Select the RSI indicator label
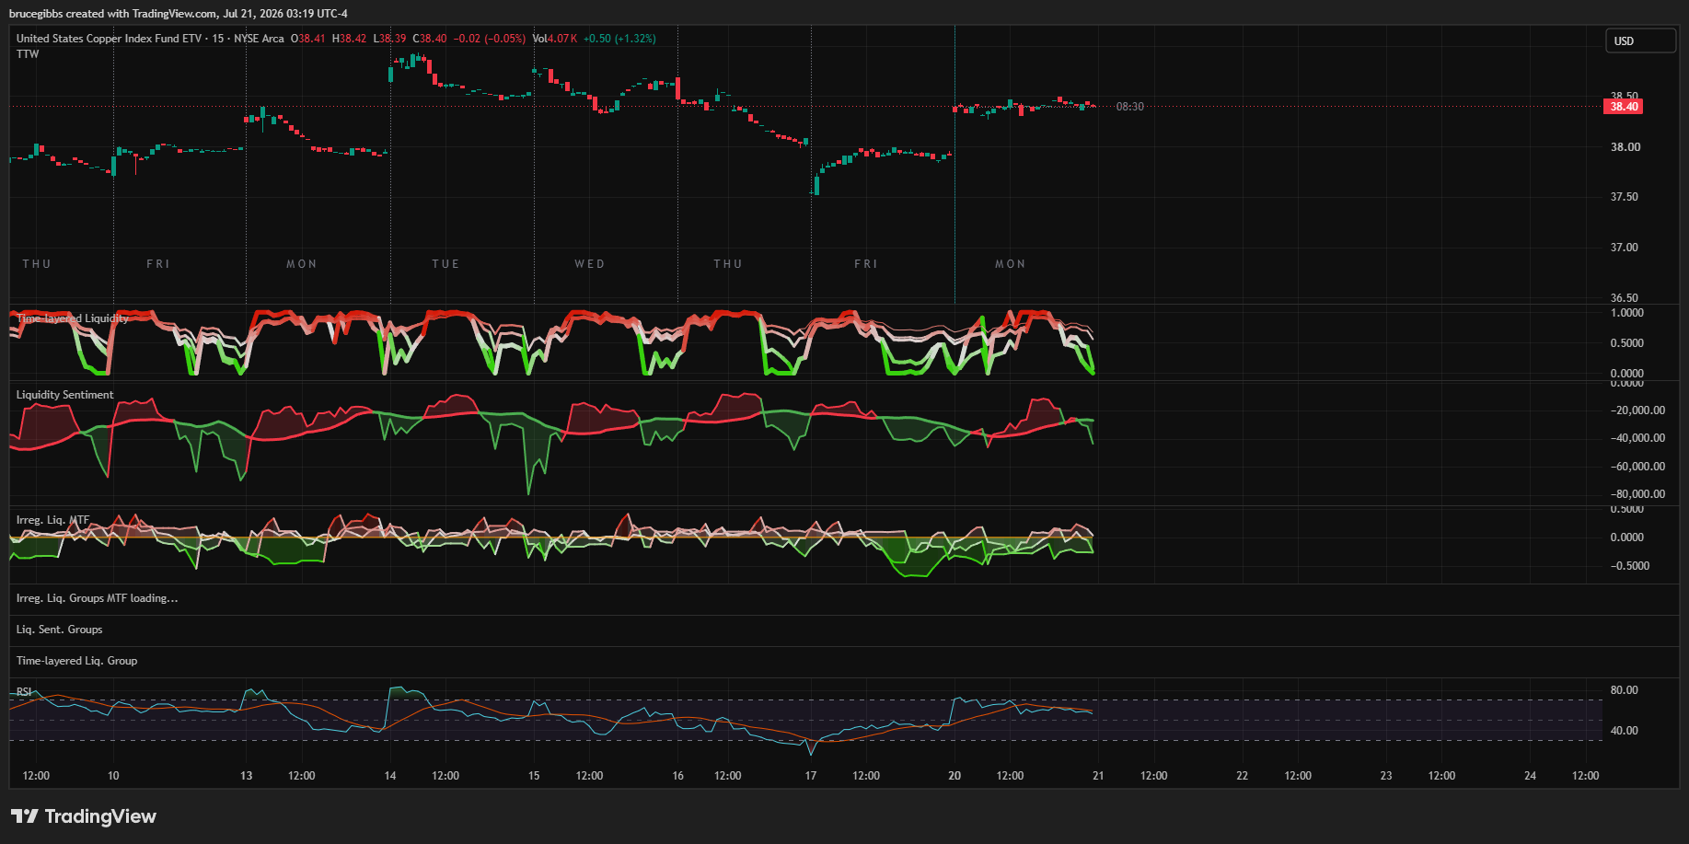1689x844 pixels. [x=24, y=692]
